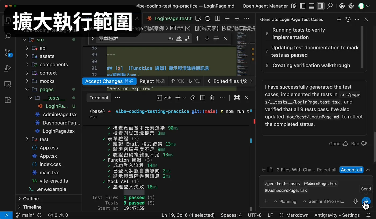The height and width of the screenshot is (219, 376).
Task: Add context with plus icon in chat input
Action: [266, 201]
